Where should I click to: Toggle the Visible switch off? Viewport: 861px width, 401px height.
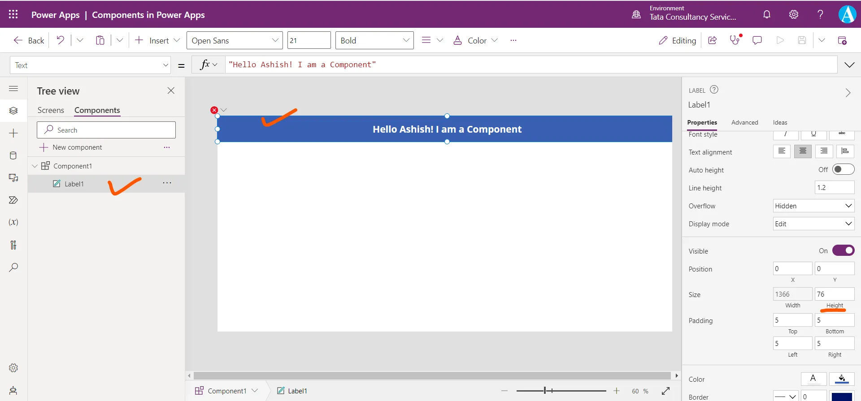click(x=843, y=250)
